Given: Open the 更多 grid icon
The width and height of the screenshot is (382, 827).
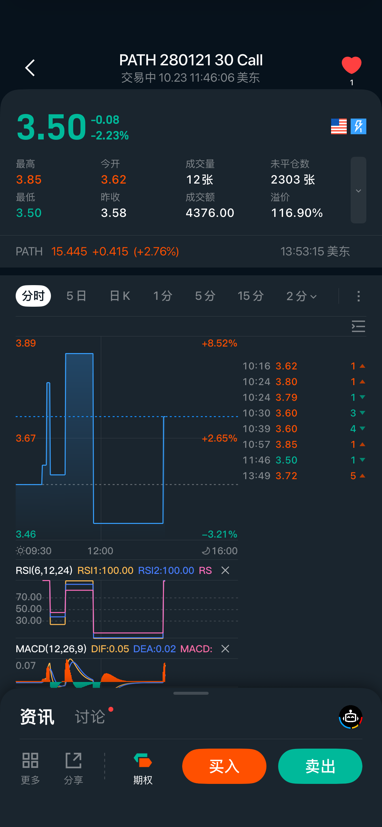Looking at the screenshot, I should (30, 766).
